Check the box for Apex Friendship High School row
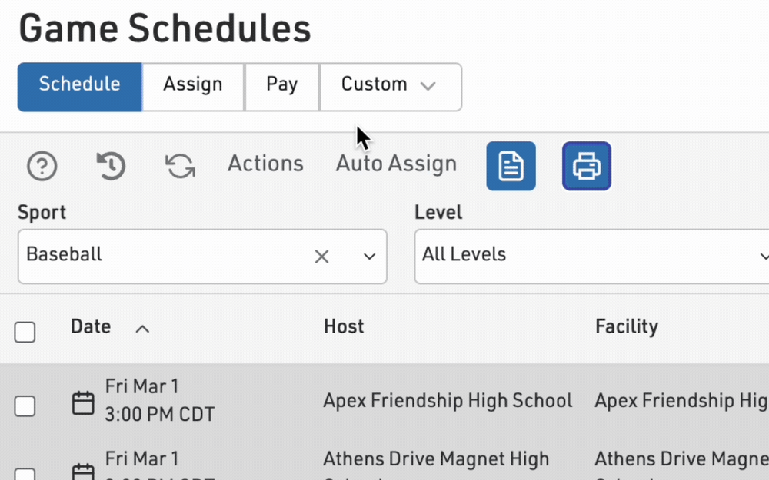This screenshot has height=480, width=769. (x=25, y=406)
